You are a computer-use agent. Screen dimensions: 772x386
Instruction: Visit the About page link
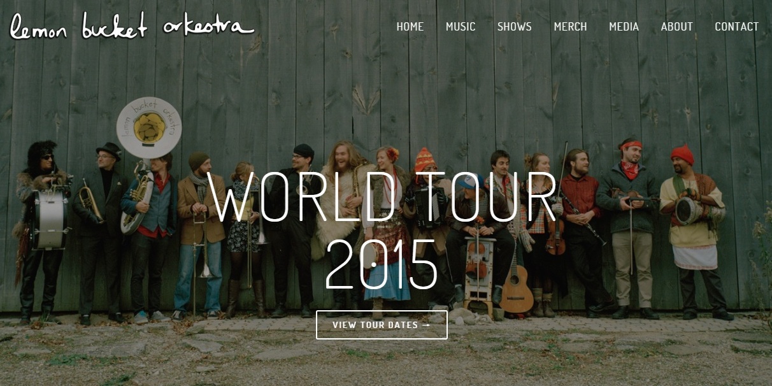point(676,27)
